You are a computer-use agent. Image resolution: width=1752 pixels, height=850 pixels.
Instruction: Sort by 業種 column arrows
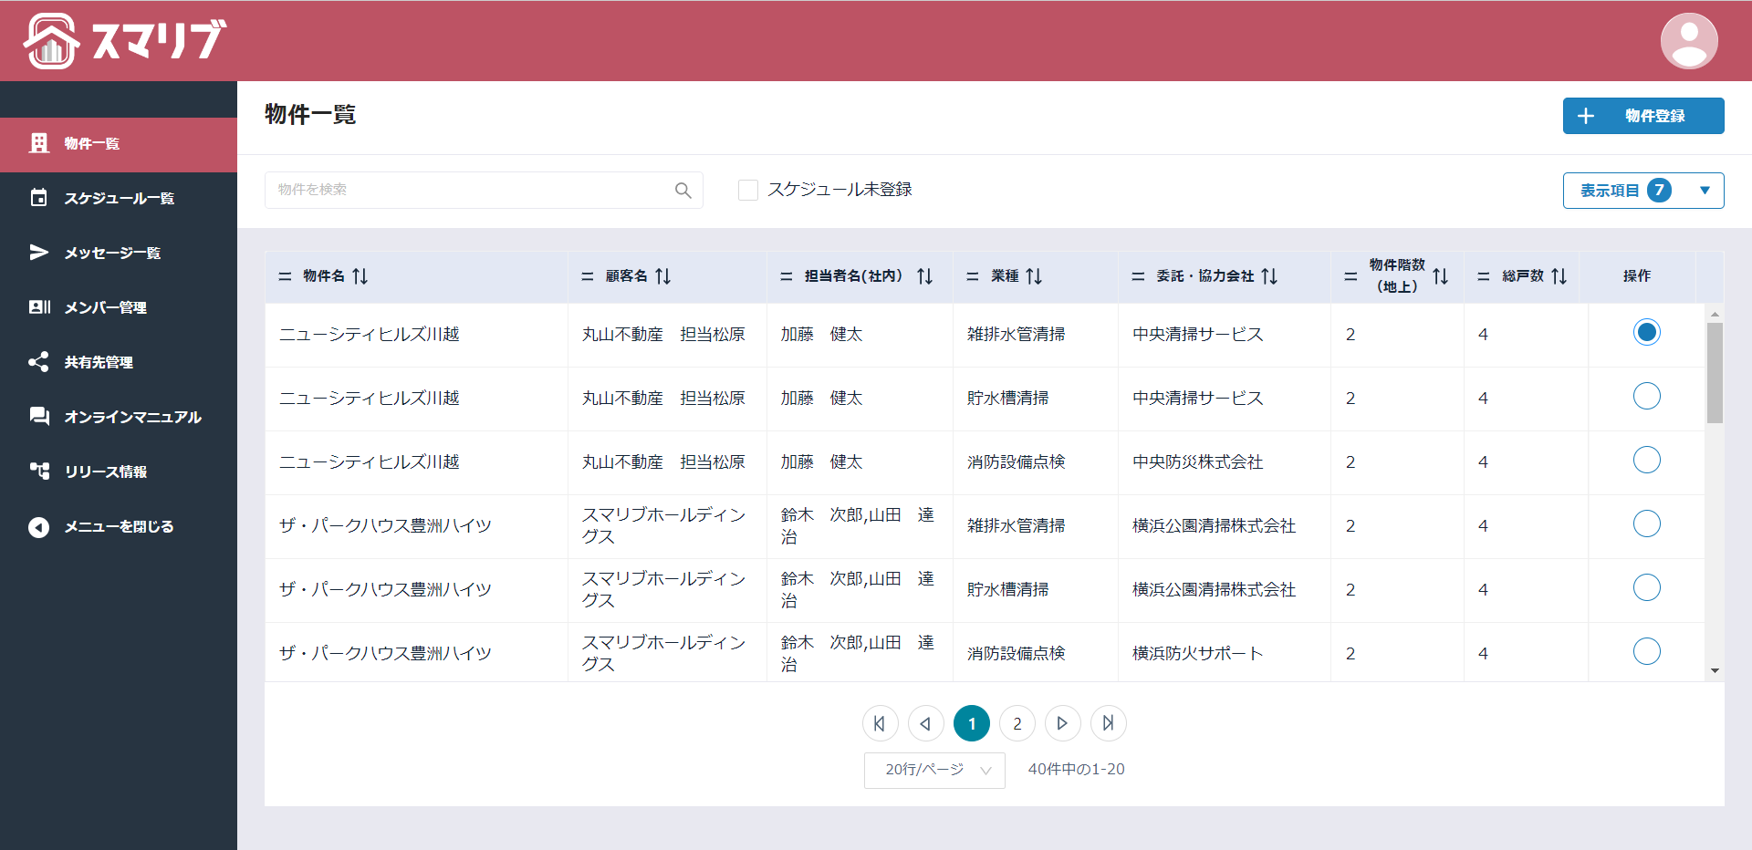[x=1034, y=276]
